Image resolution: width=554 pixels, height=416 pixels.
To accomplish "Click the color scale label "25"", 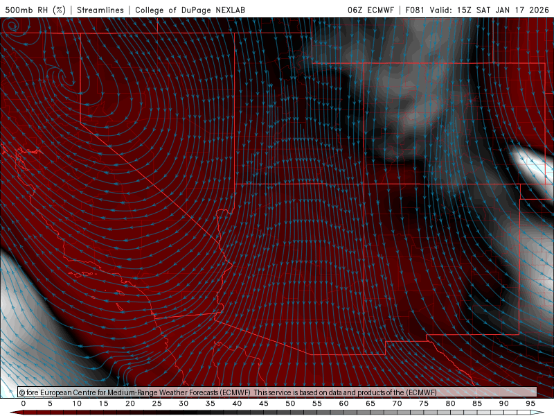I will point(157,404).
